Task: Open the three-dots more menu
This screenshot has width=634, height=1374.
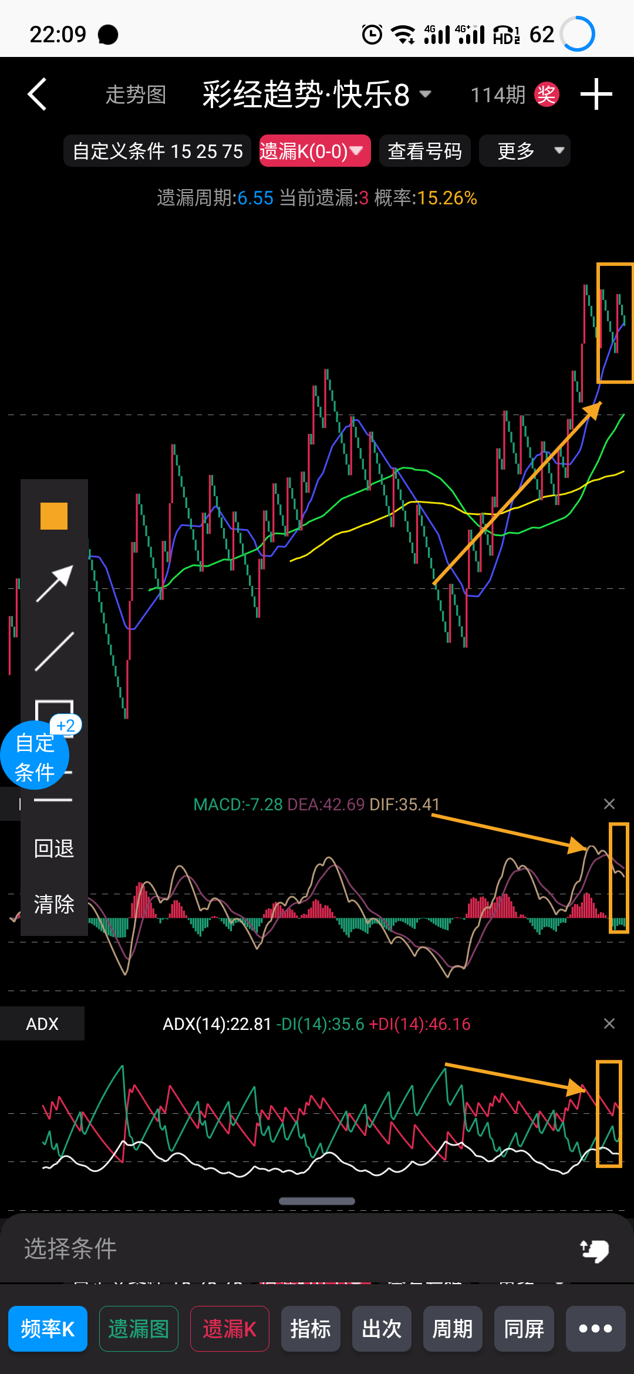Action: (595, 1329)
